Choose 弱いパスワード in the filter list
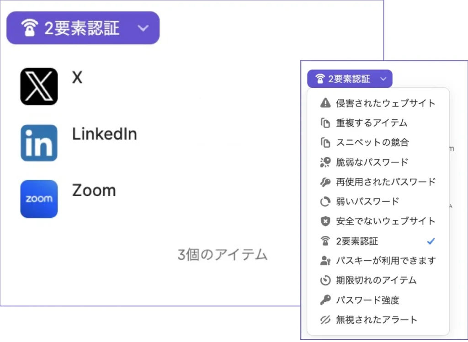The height and width of the screenshot is (342, 468). point(367,202)
